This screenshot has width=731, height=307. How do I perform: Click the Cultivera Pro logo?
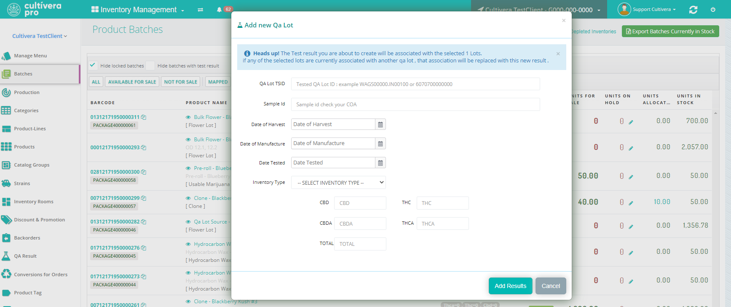click(x=35, y=9)
